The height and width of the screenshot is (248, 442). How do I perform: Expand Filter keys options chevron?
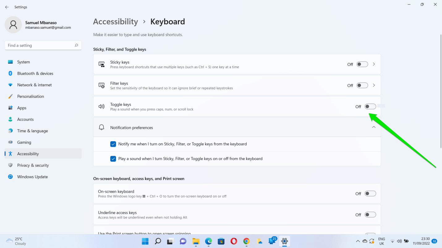374,85
